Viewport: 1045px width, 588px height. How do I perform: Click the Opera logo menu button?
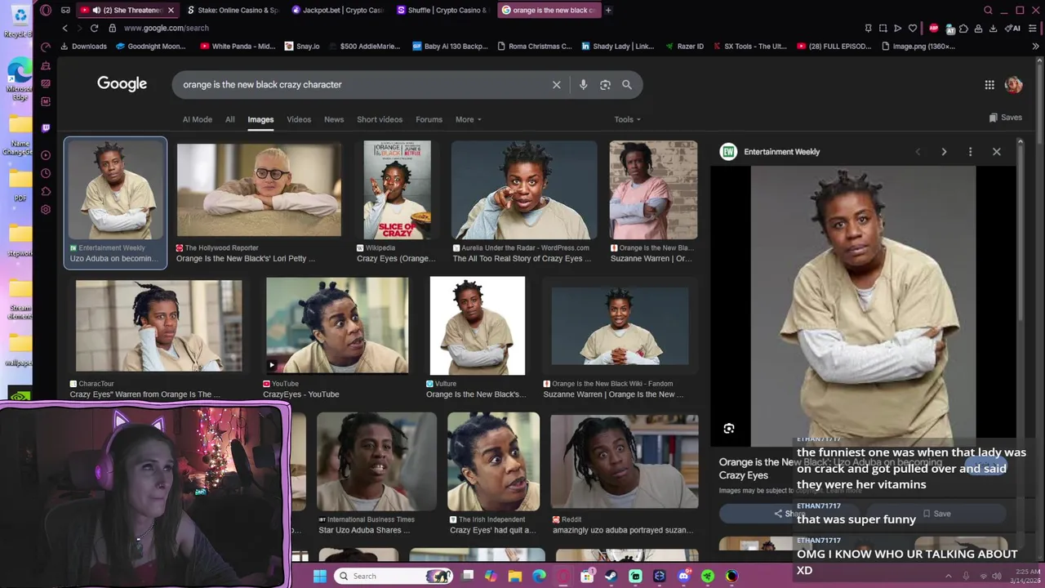click(46, 10)
